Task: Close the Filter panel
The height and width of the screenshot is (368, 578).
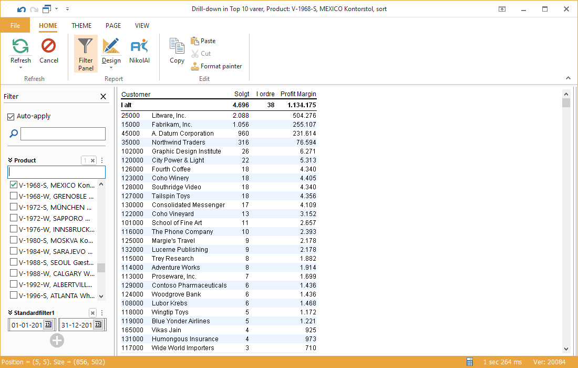Action: click(x=103, y=97)
